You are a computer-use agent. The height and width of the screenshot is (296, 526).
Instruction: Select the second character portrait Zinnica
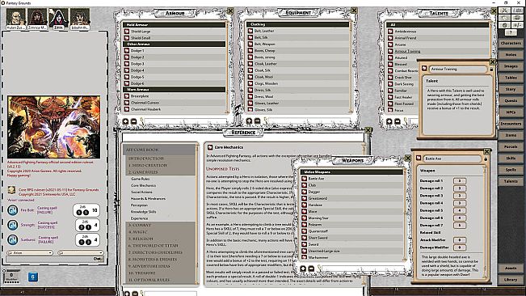coord(37,18)
